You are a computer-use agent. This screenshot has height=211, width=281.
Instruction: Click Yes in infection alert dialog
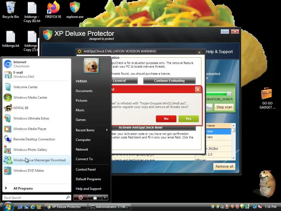pyautogui.click(x=189, y=119)
